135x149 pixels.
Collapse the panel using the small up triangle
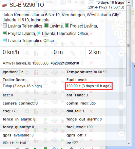coord(102,21)
